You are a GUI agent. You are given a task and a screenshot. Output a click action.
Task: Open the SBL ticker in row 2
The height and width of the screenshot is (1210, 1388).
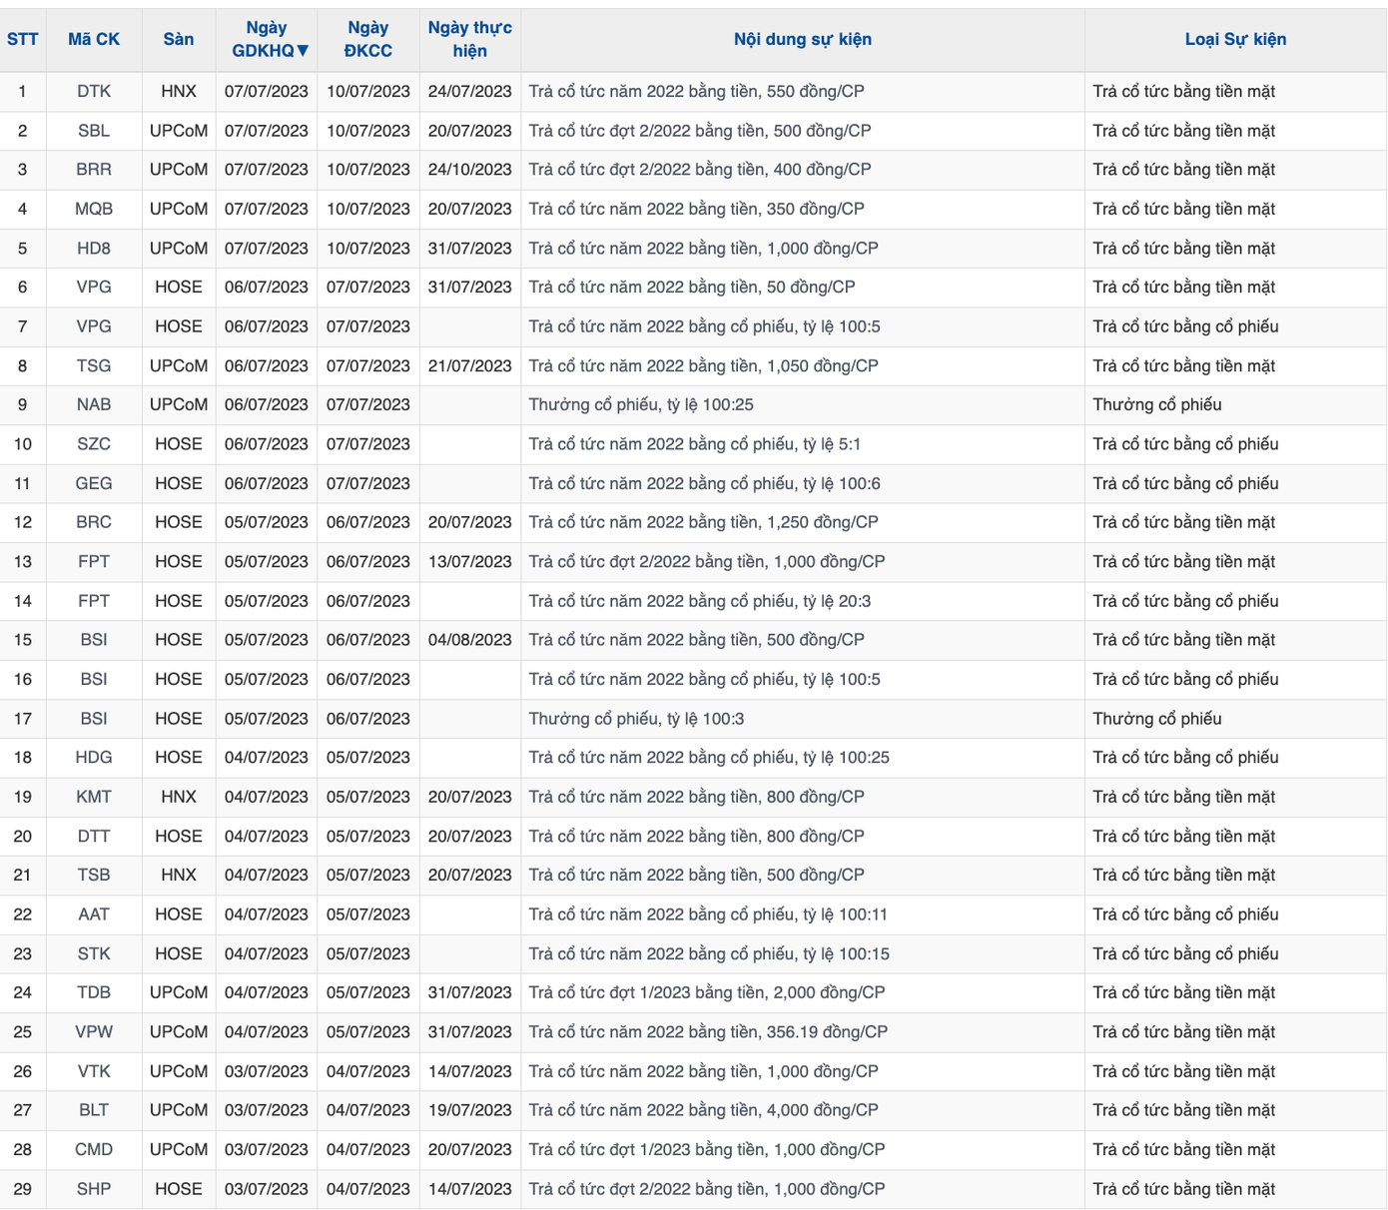[x=94, y=131]
